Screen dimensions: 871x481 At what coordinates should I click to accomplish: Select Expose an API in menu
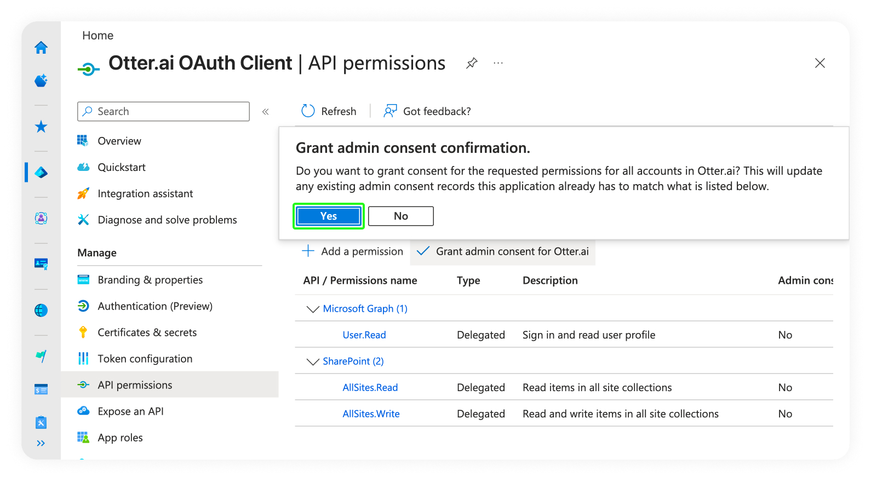[x=130, y=411]
